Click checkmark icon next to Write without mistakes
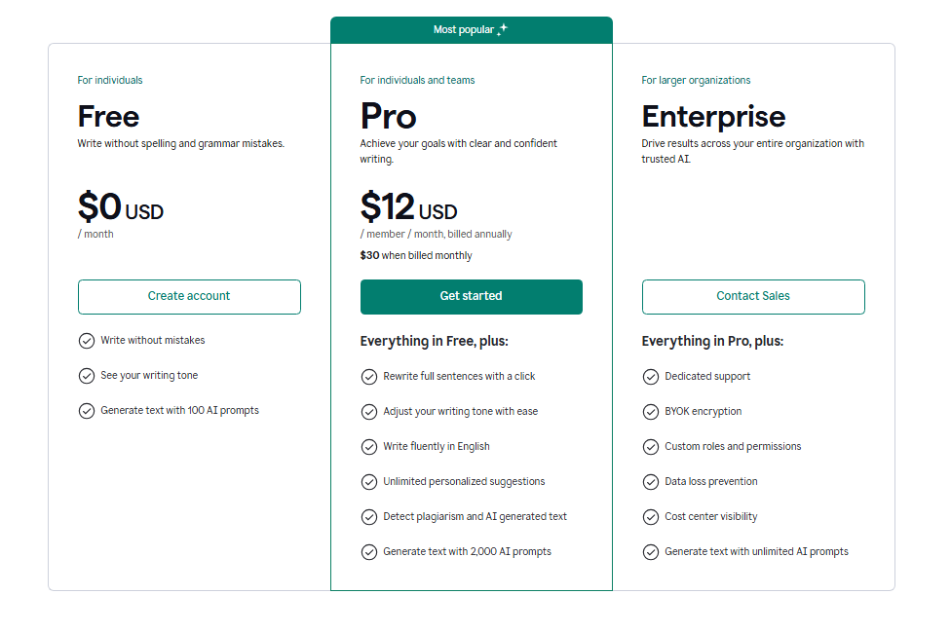Viewport: 951px width, 632px height. point(86,341)
